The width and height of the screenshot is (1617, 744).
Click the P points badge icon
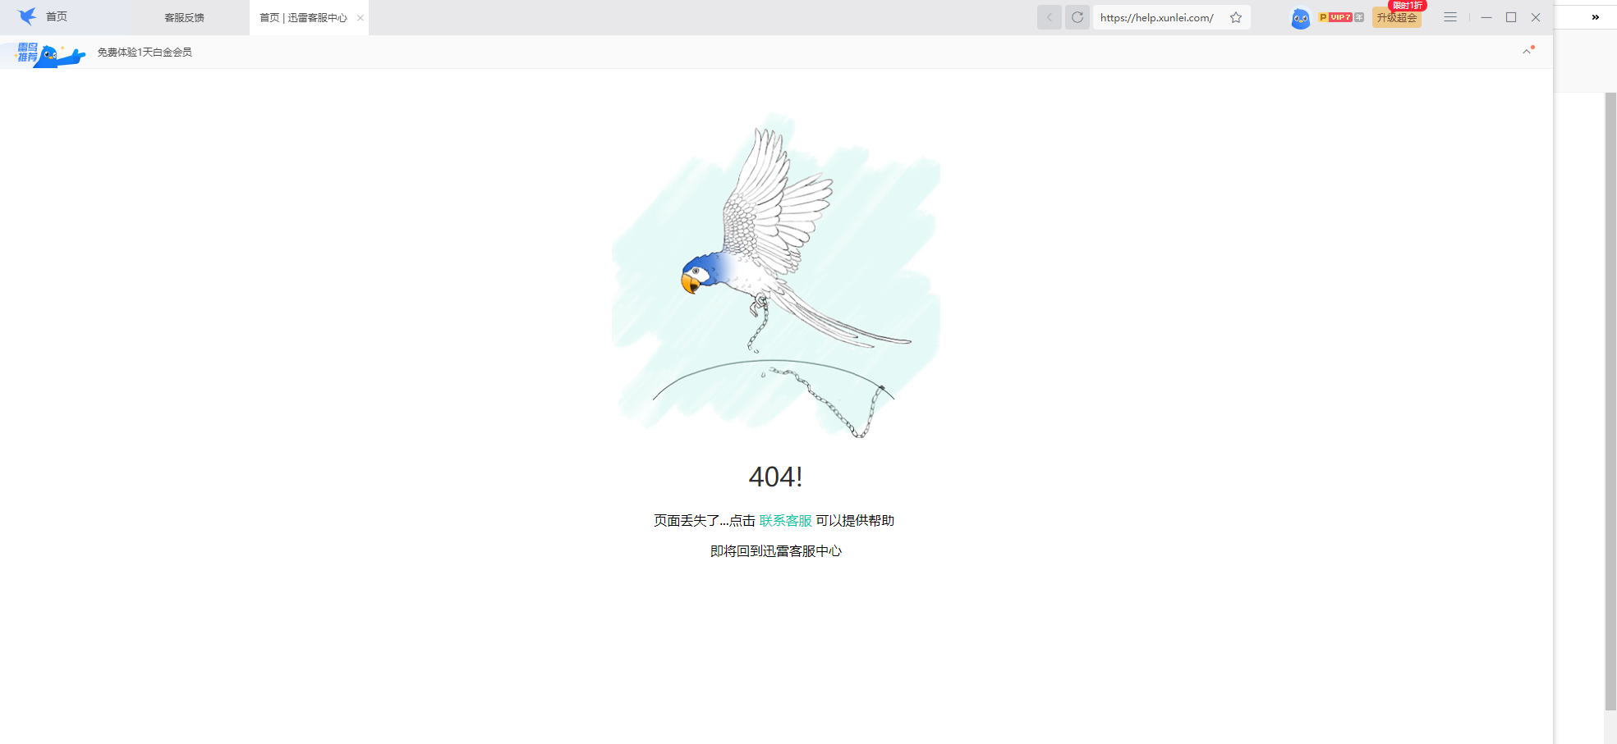tap(1322, 16)
